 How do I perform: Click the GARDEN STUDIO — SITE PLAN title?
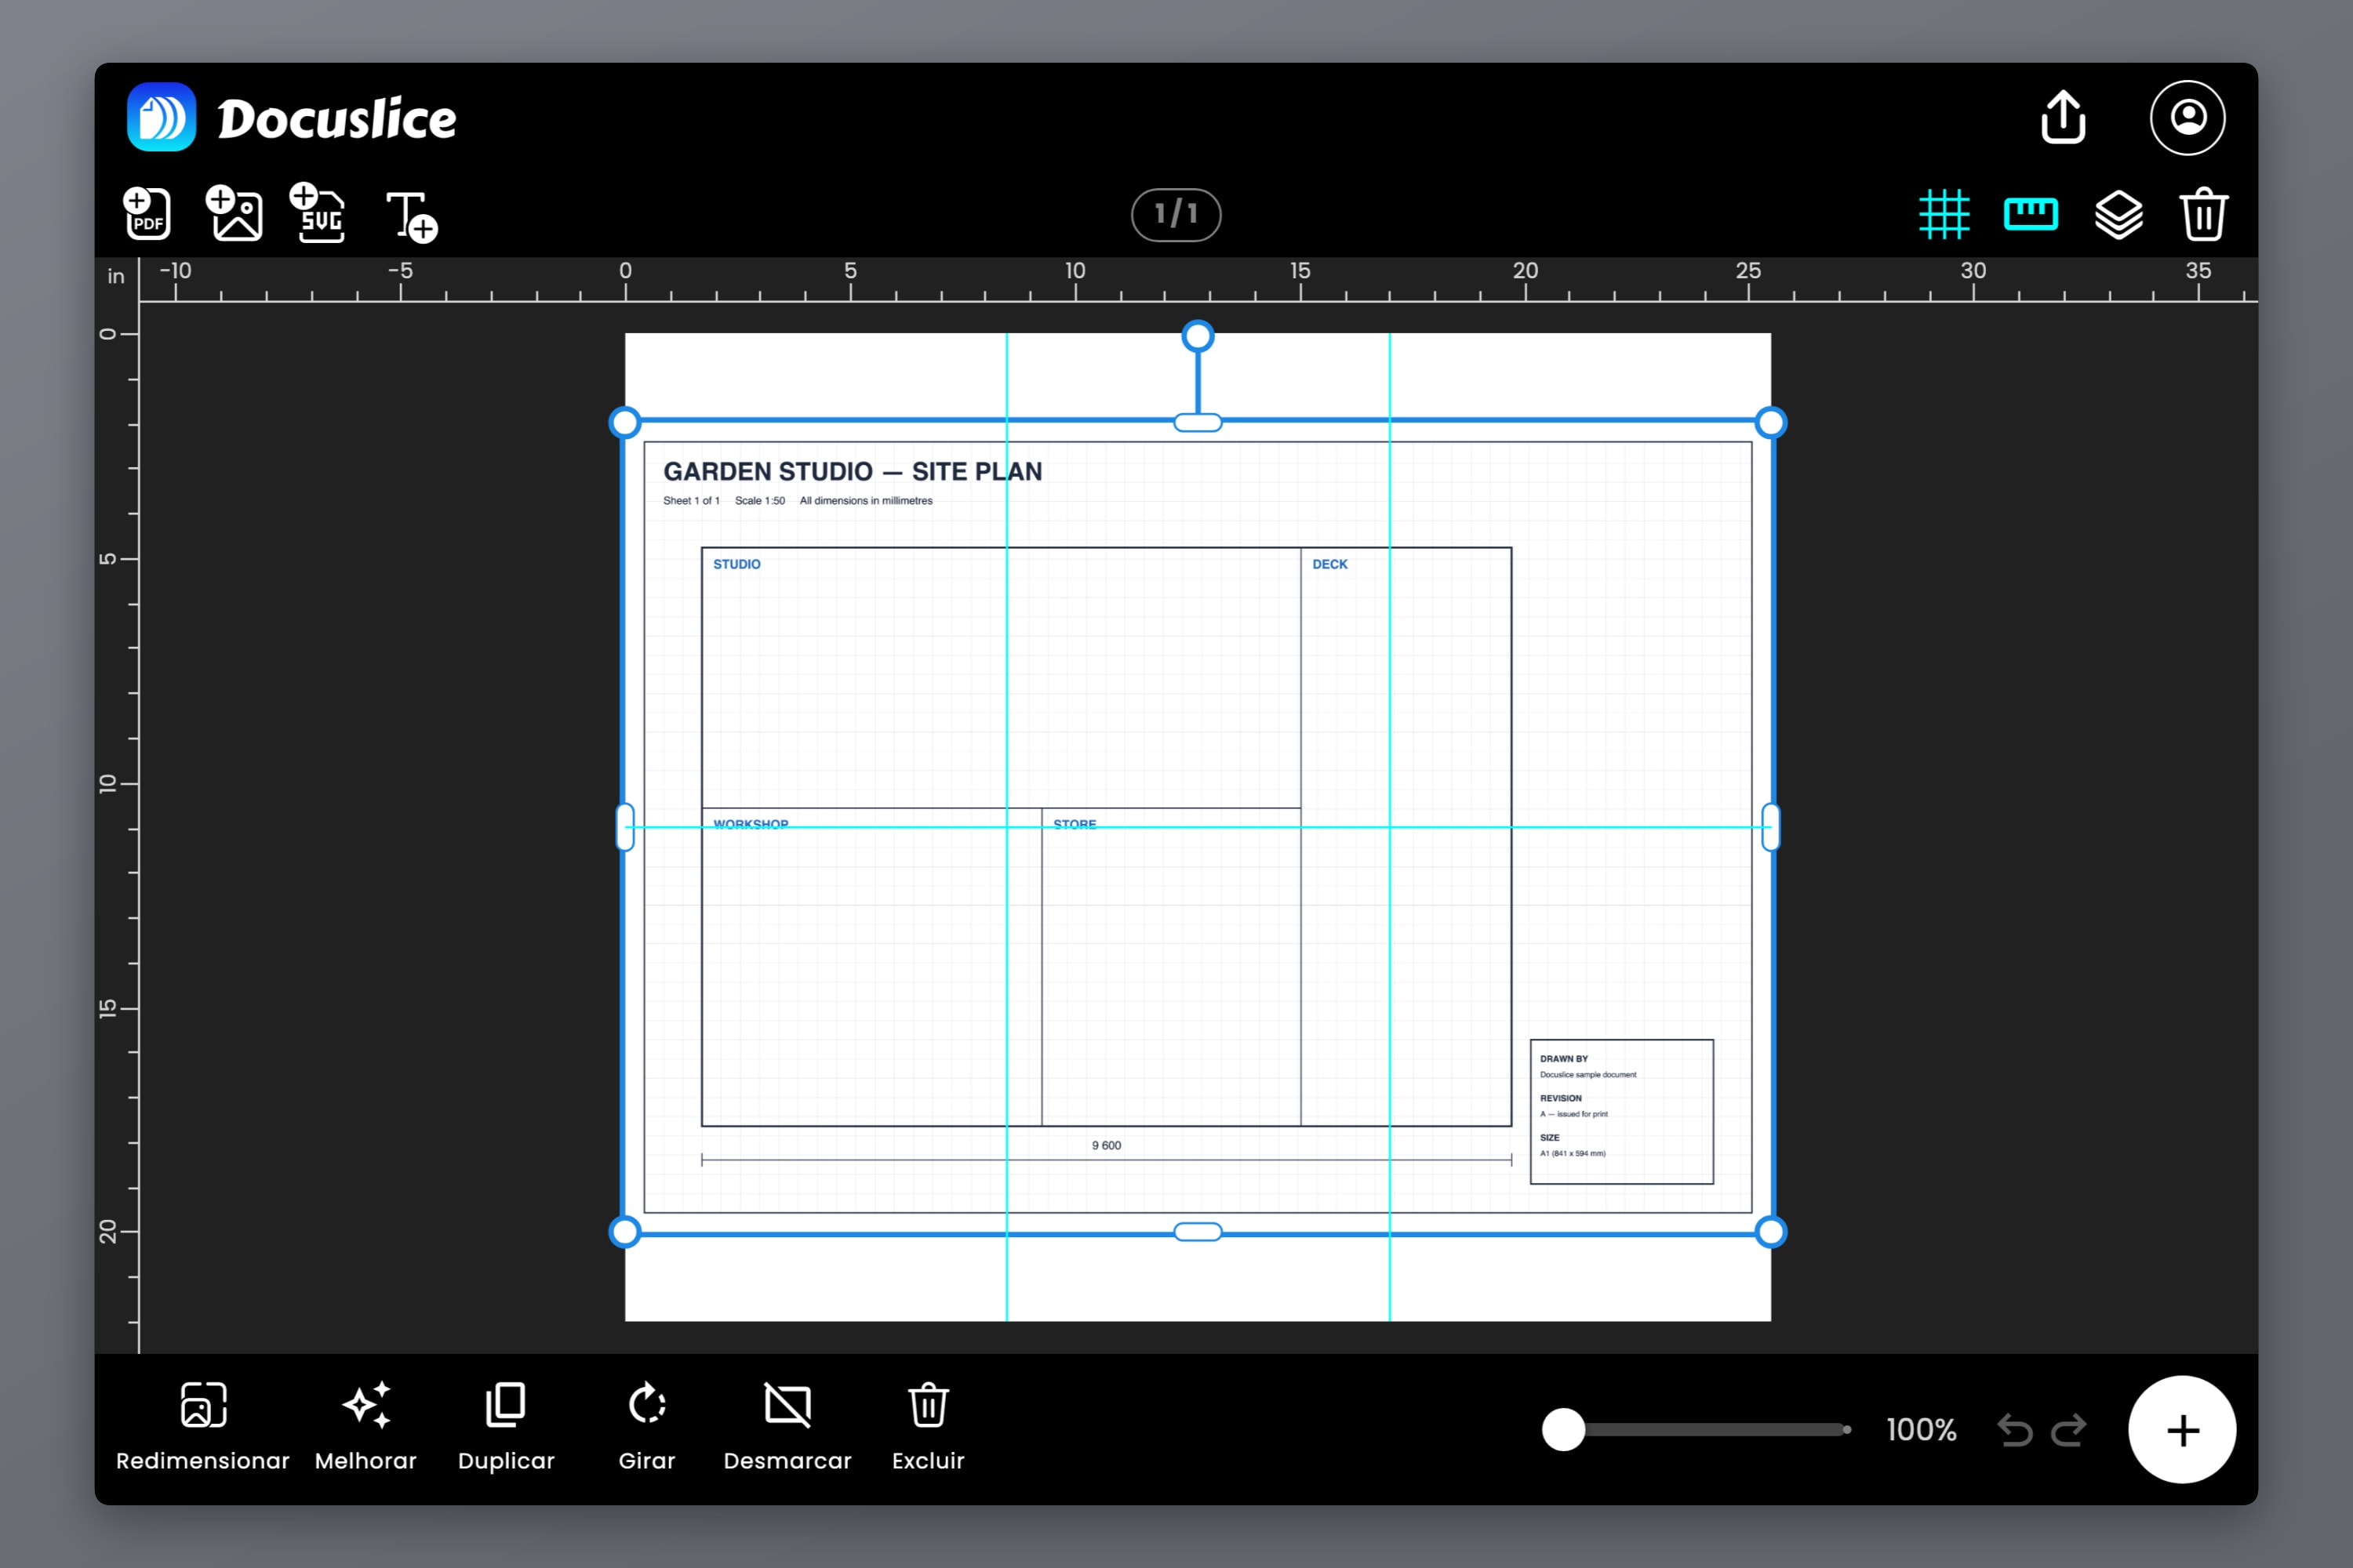[x=853, y=471]
